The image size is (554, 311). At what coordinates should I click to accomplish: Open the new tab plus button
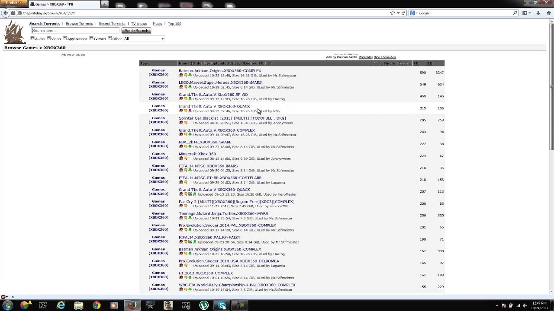pos(105,4)
